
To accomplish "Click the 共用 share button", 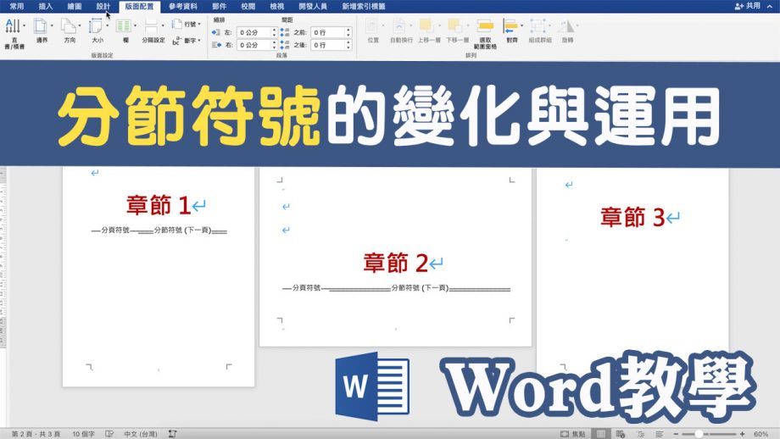I will pos(747,6).
